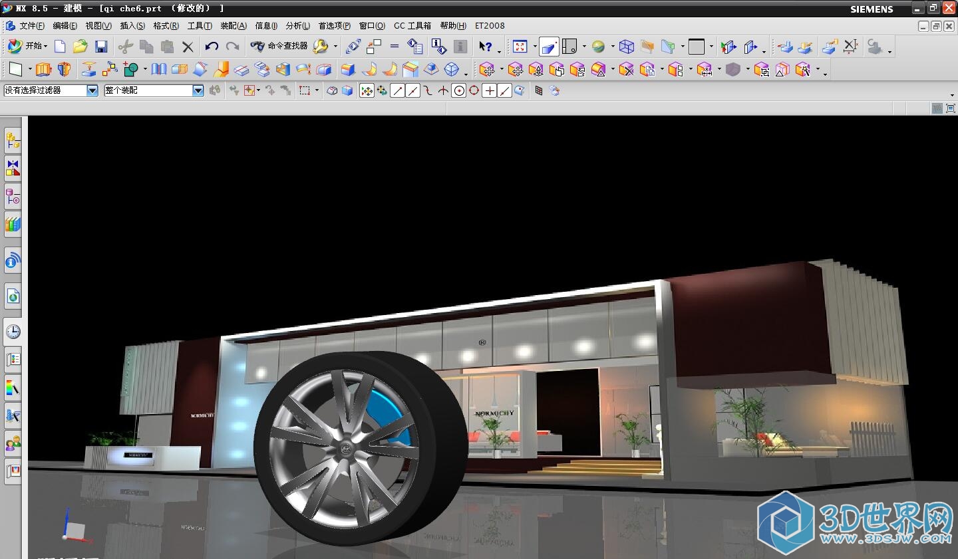Toggle the perspective view icon
Screen dimensions: 958x559
point(549,46)
